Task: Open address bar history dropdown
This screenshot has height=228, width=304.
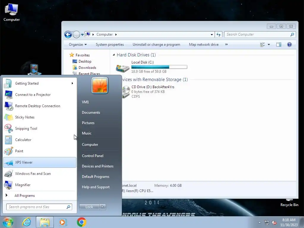Action: [211, 34]
